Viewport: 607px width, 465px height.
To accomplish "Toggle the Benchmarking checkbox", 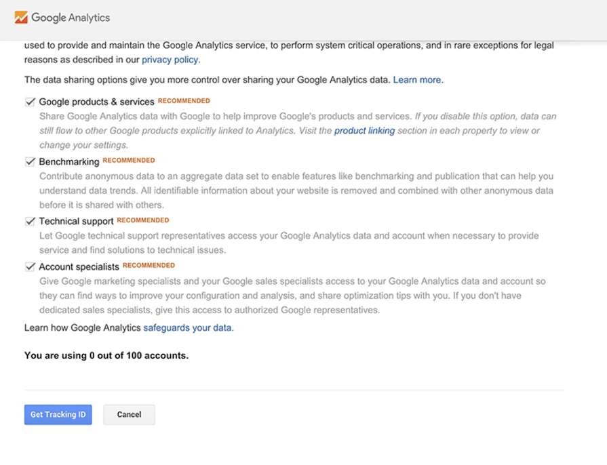I will point(30,162).
